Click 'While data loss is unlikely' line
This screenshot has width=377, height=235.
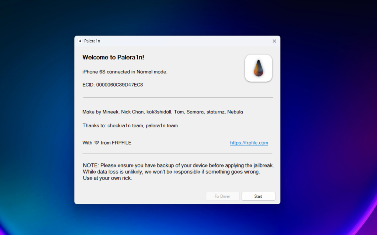[171, 172]
